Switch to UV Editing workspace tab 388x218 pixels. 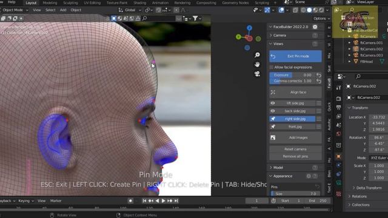[92, 2]
